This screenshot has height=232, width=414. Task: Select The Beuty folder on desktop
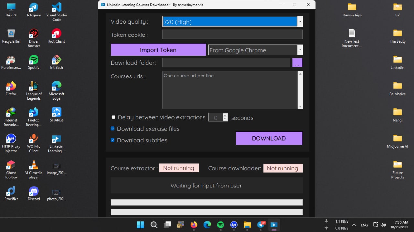click(x=398, y=36)
